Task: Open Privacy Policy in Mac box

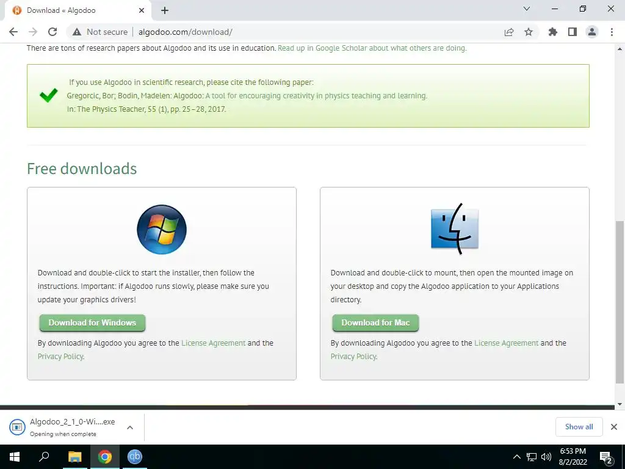Action: [353, 357]
